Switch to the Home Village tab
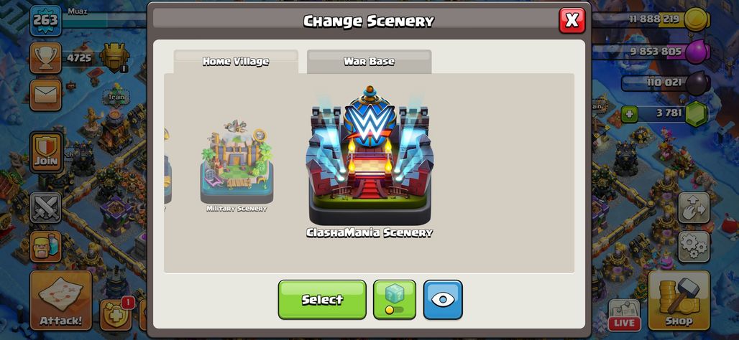Screen dimensions: 739x340 click(x=236, y=62)
